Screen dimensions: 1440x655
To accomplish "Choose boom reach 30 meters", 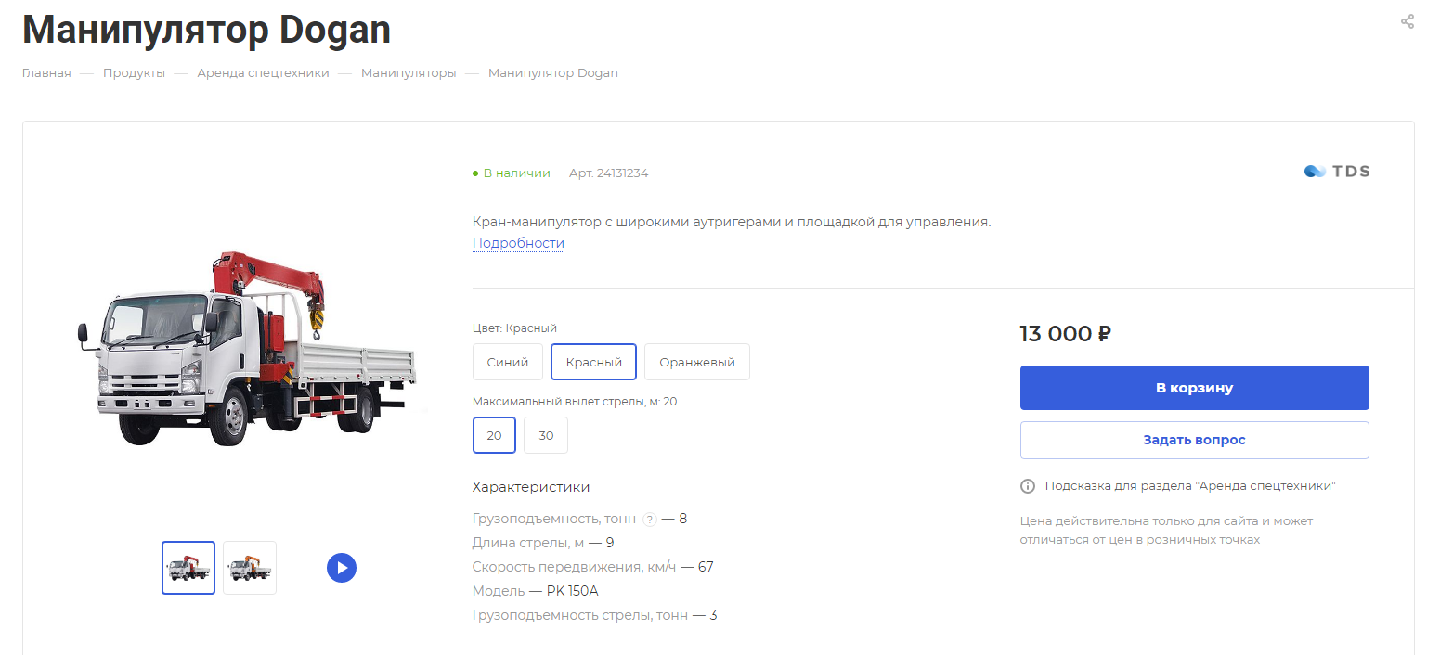I will 546,435.
